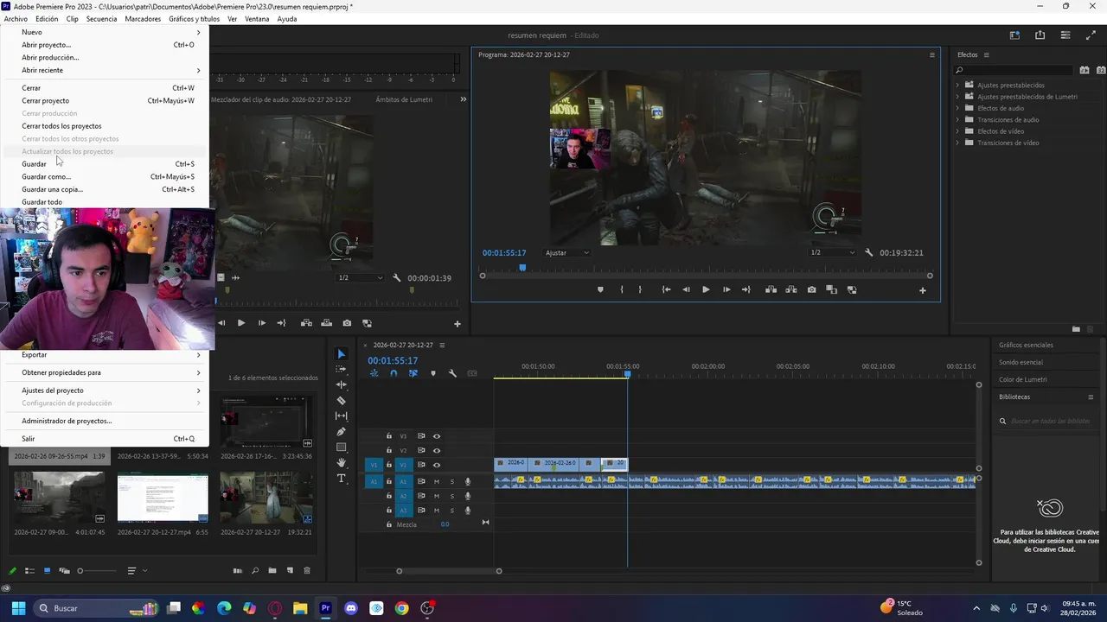This screenshot has width=1107, height=622.
Task: Toggle the lock on track V2
Action: coord(389,450)
